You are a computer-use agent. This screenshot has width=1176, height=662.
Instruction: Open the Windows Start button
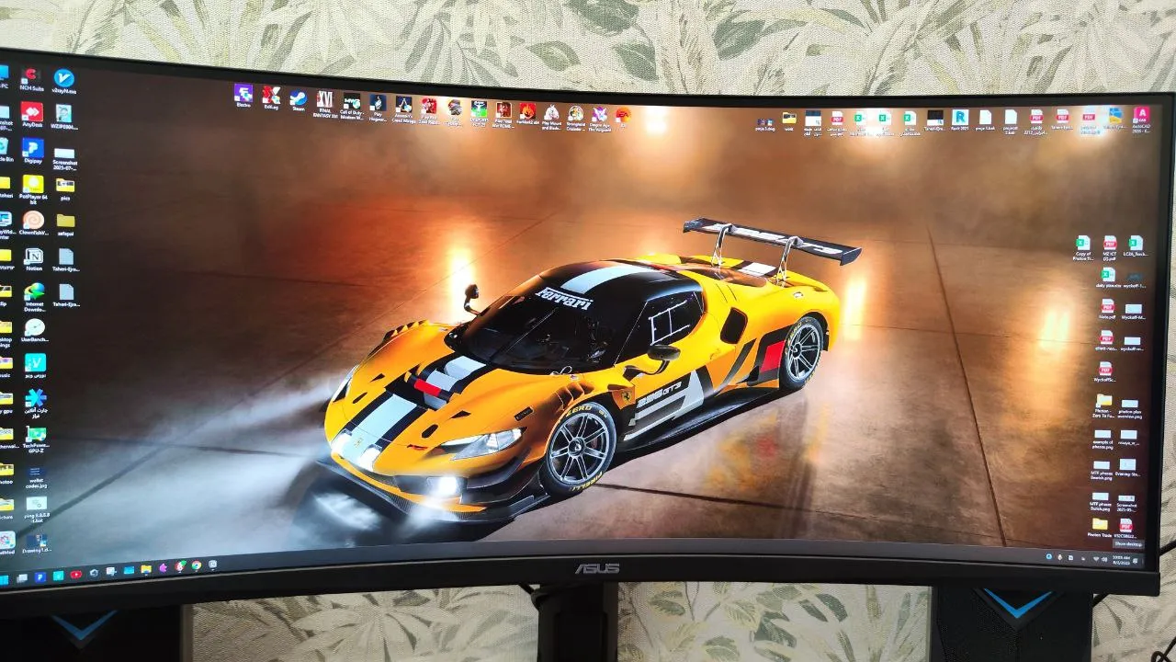[x=4, y=579]
